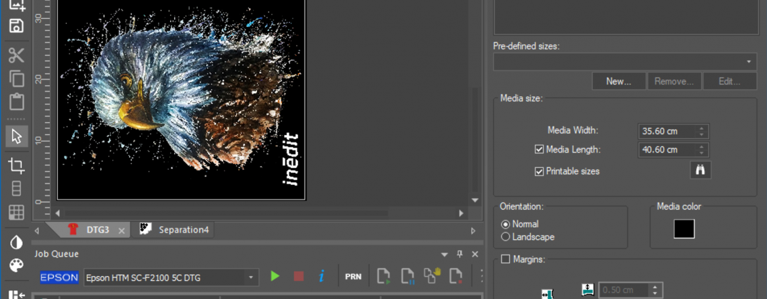Uncheck the Media Length checkbox
This screenshot has height=299, width=767.
pyautogui.click(x=539, y=149)
